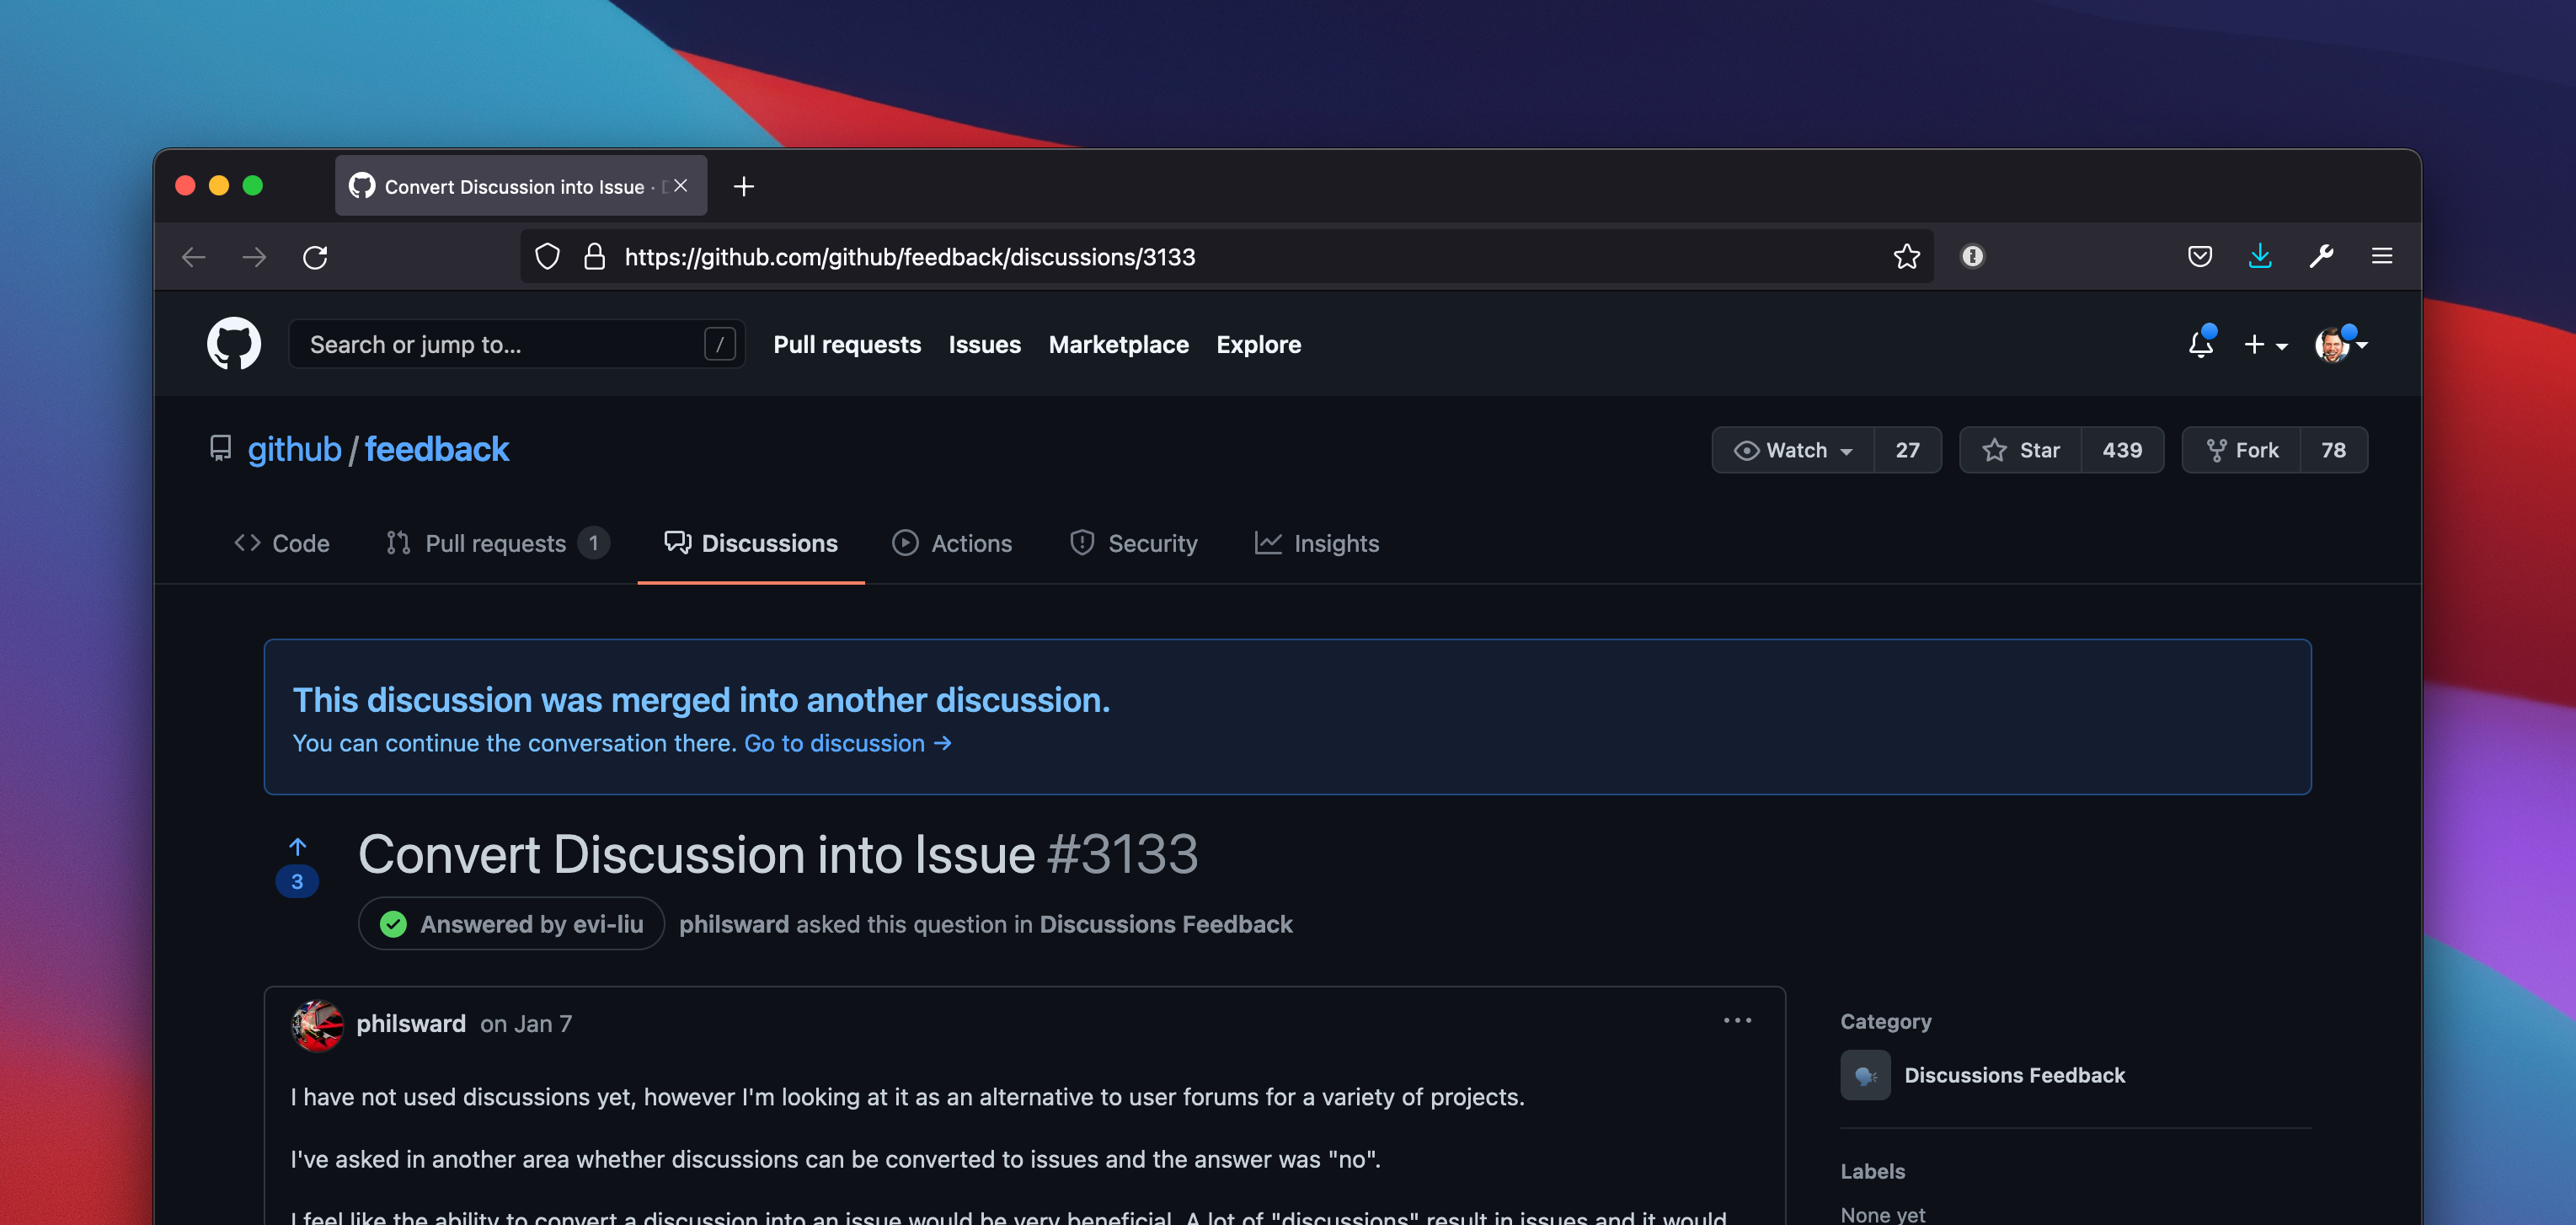Bookmark this page with star icon
The image size is (2576, 1225).
pyautogui.click(x=1906, y=257)
